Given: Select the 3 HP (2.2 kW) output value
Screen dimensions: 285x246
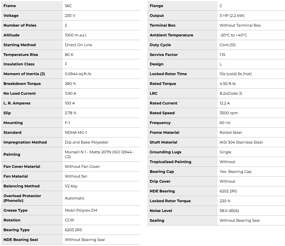Looking at the screenshot, I should pos(232,16).
